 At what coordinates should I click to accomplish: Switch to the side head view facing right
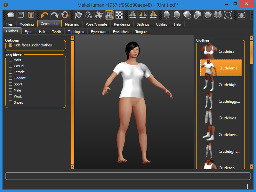coord(187,15)
